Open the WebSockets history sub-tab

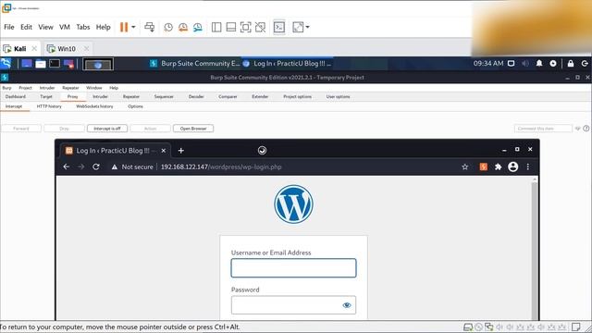coord(94,106)
